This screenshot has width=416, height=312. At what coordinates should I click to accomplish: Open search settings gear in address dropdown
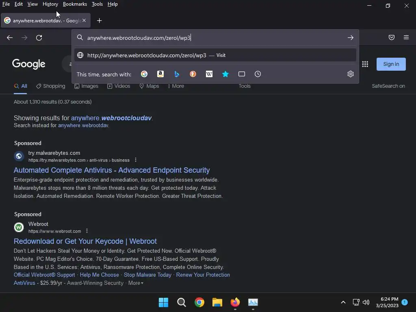tap(351, 74)
